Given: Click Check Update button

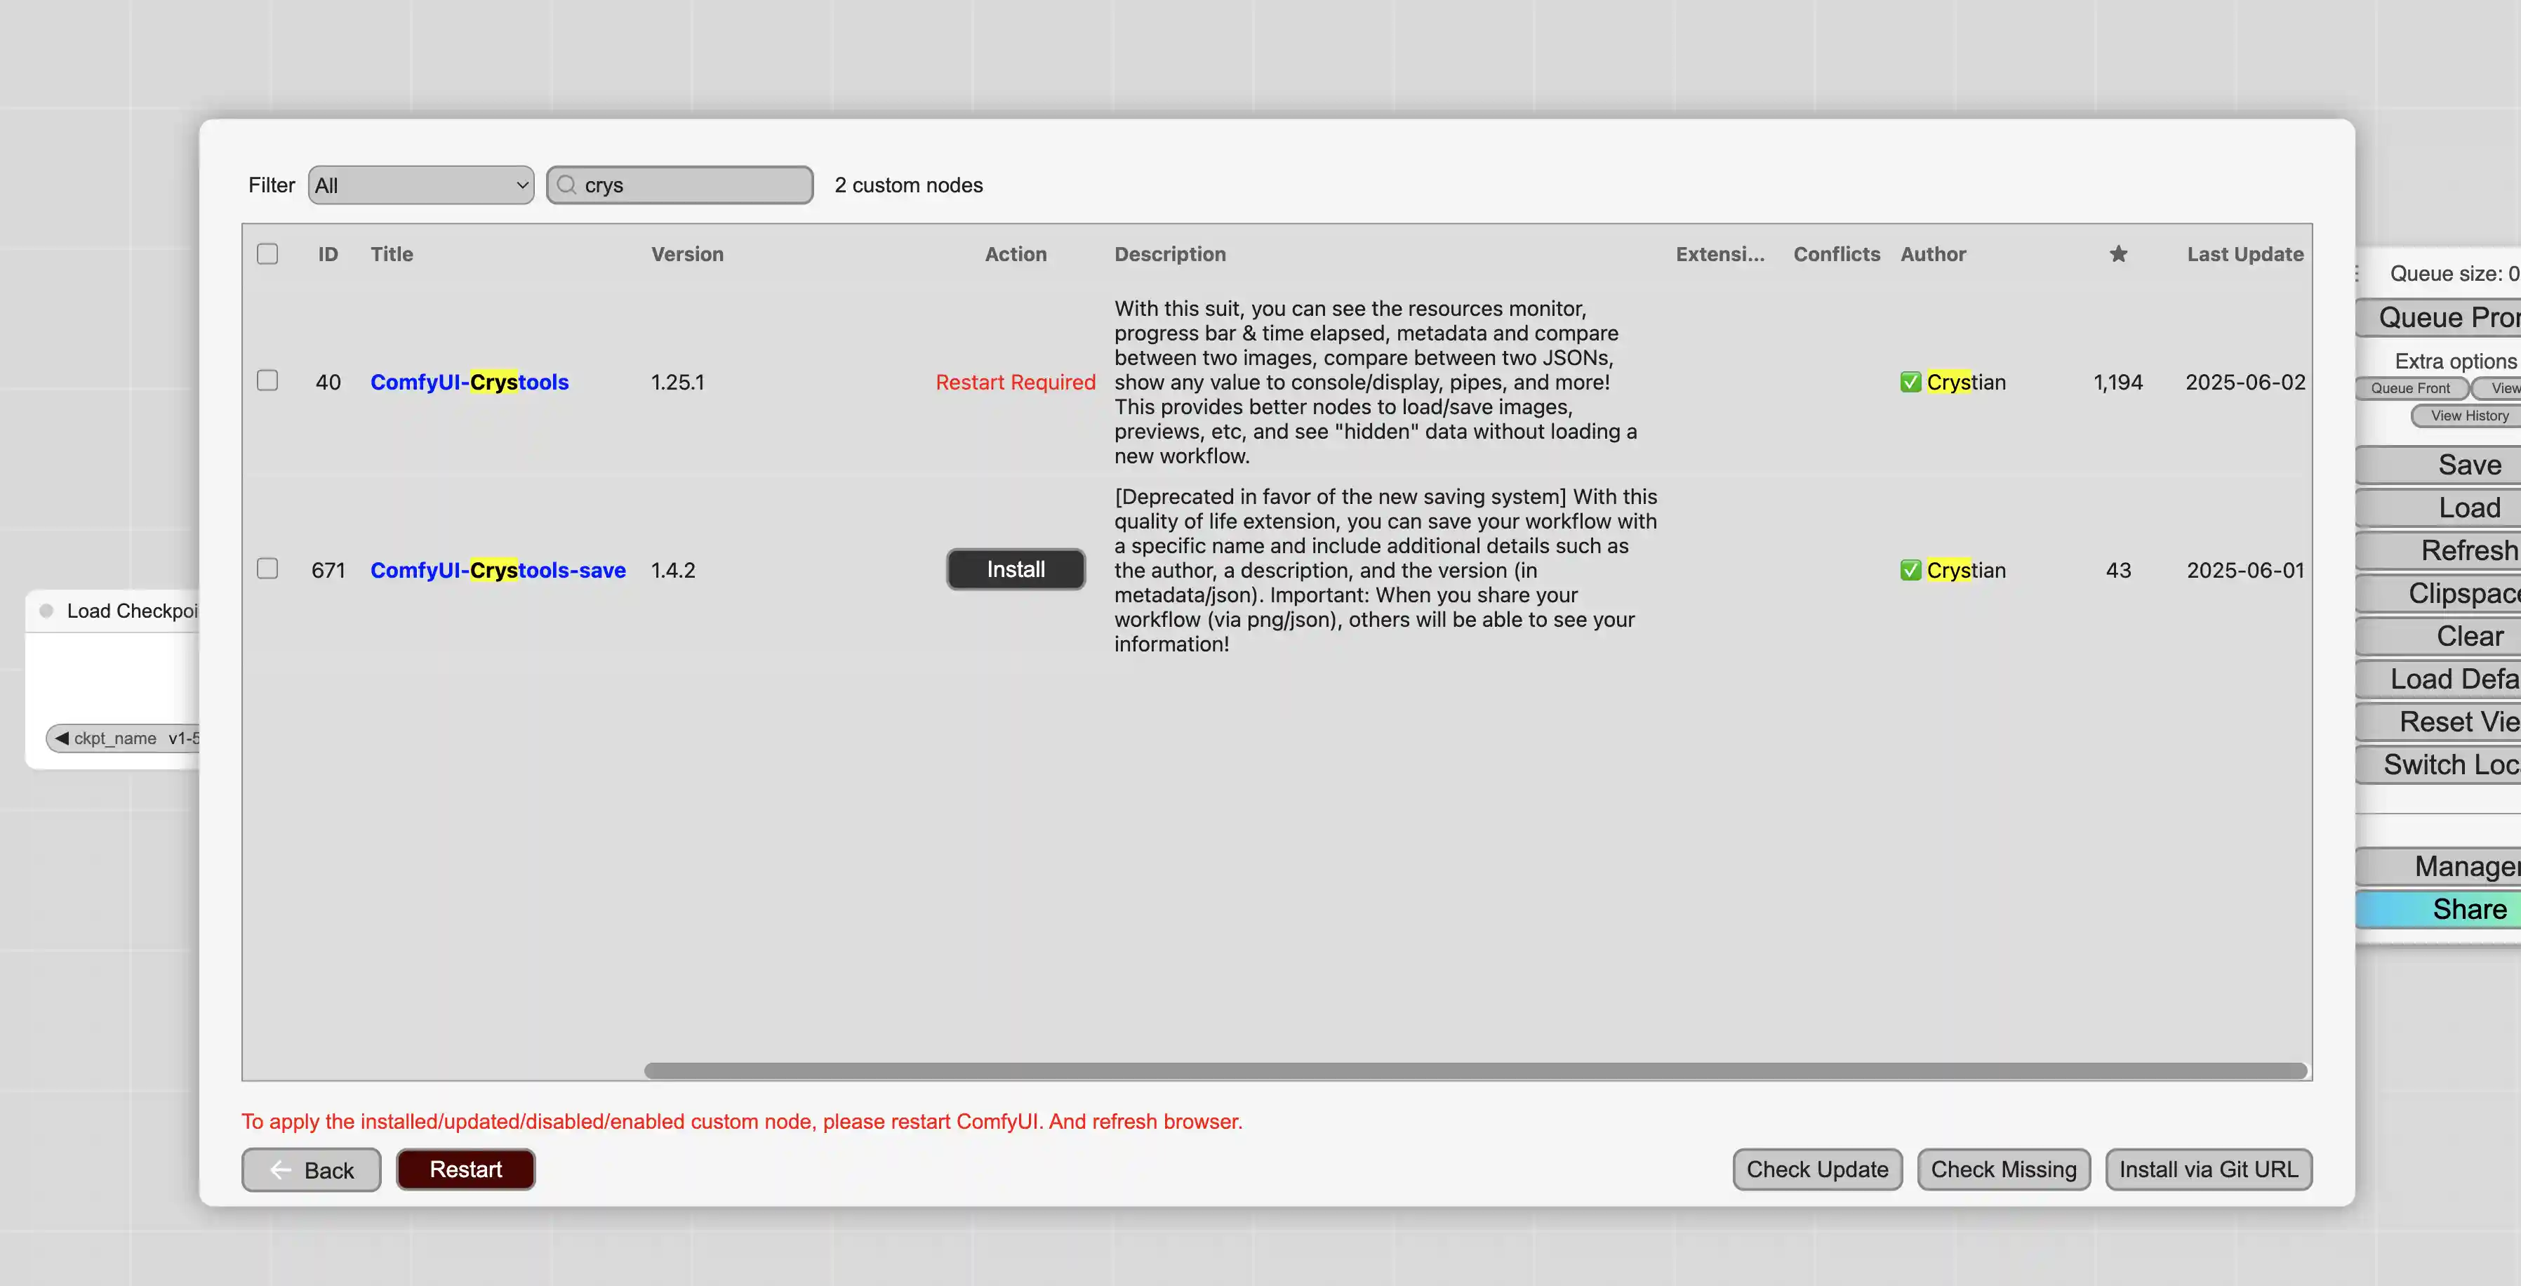Looking at the screenshot, I should tap(1817, 1169).
